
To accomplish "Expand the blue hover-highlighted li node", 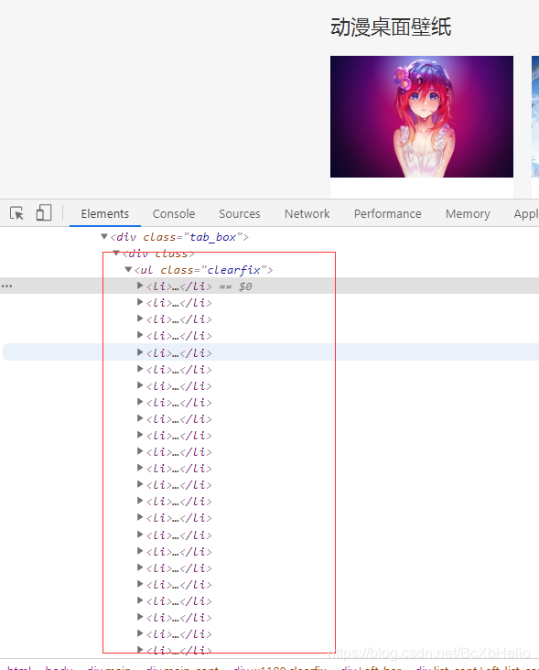I will coord(140,352).
